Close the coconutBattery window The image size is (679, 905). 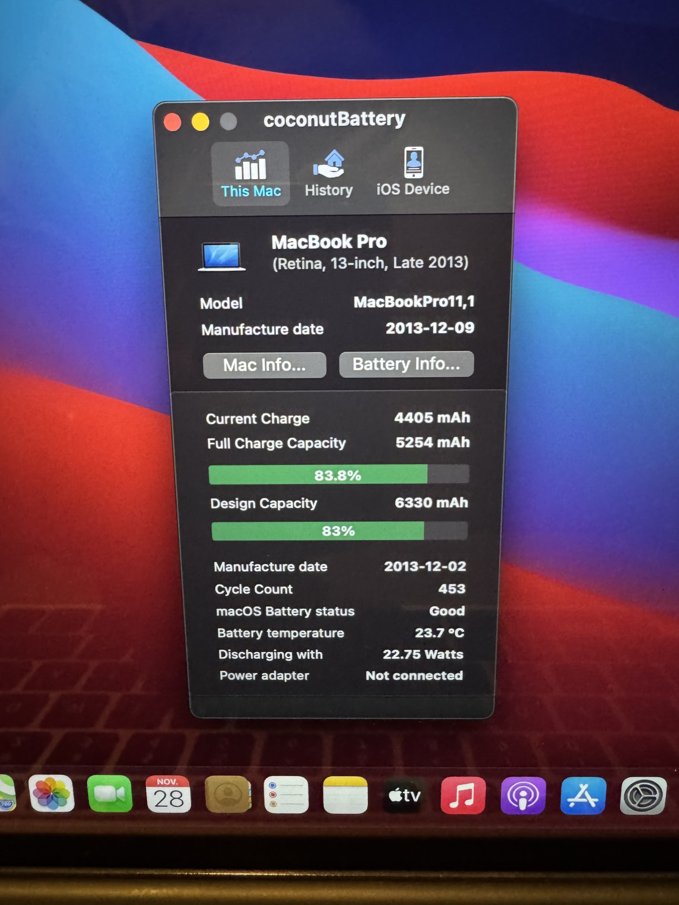tap(173, 122)
